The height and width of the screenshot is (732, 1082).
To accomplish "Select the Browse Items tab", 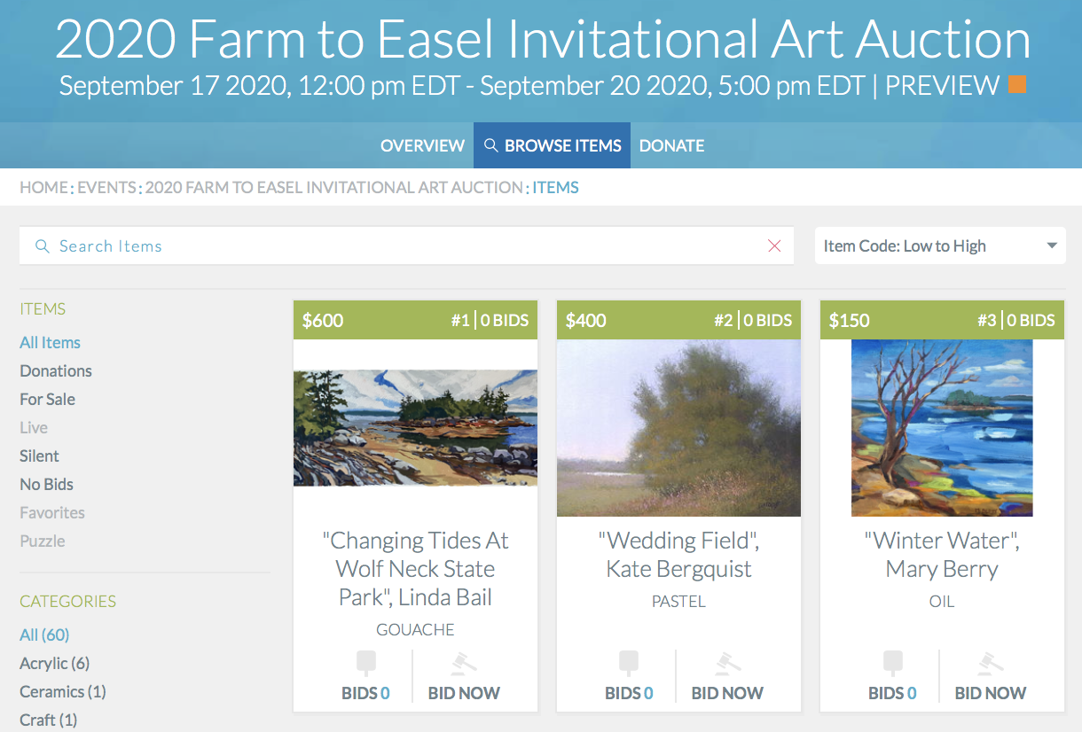I will pyautogui.click(x=552, y=145).
